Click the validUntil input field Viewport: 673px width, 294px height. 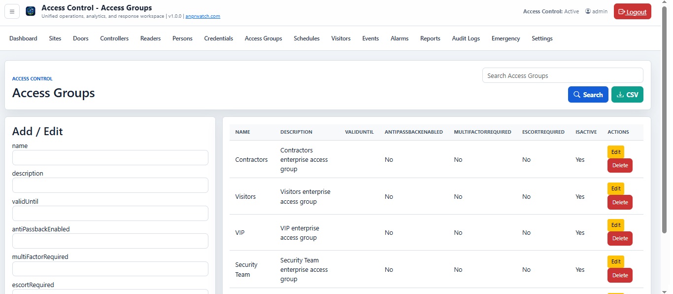(x=110, y=214)
